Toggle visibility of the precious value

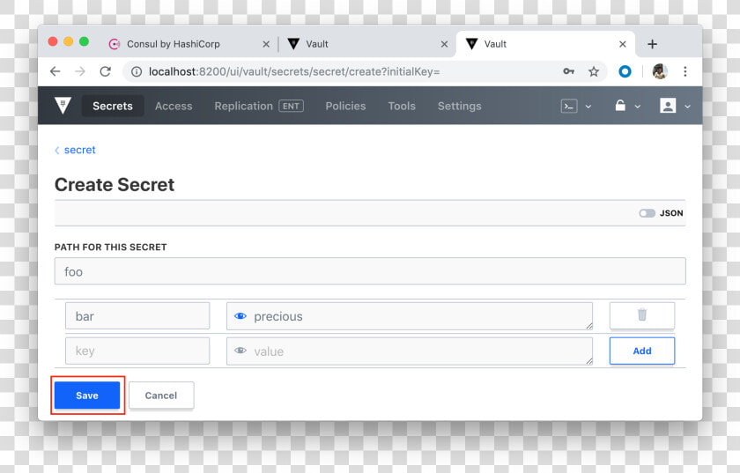tap(240, 316)
